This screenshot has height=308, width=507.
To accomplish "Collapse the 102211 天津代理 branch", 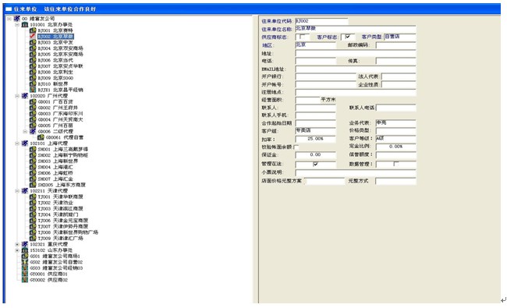I will coord(17,191).
